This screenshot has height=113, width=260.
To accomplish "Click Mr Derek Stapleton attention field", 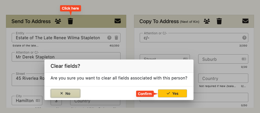I will coord(66,57).
